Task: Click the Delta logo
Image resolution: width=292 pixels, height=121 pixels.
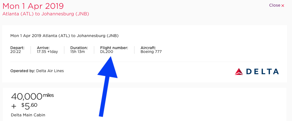Action: pyautogui.click(x=257, y=72)
